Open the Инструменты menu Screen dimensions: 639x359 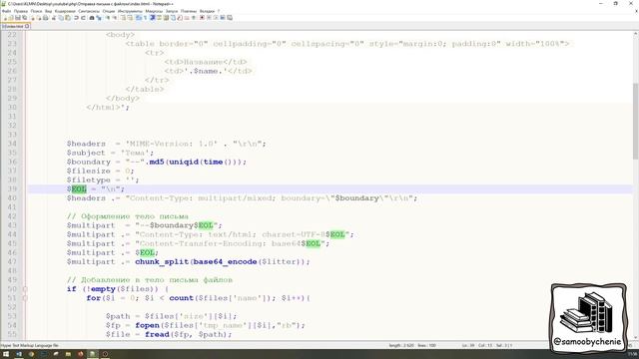[x=130, y=11]
